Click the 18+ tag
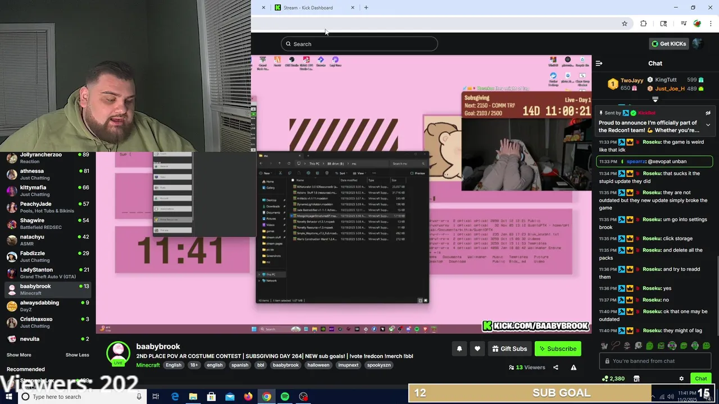The height and width of the screenshot is (404, 719). pos(194,365)
